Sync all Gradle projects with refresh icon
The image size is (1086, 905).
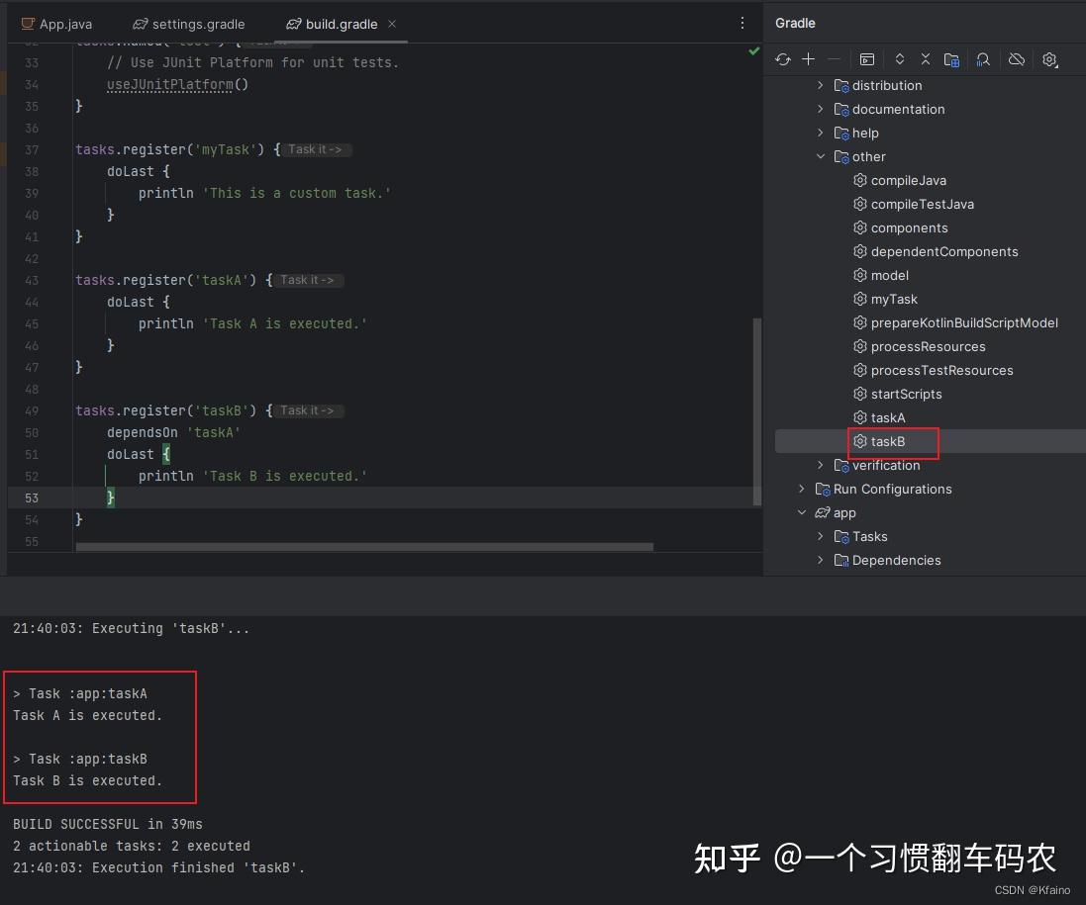click(783, 59)
